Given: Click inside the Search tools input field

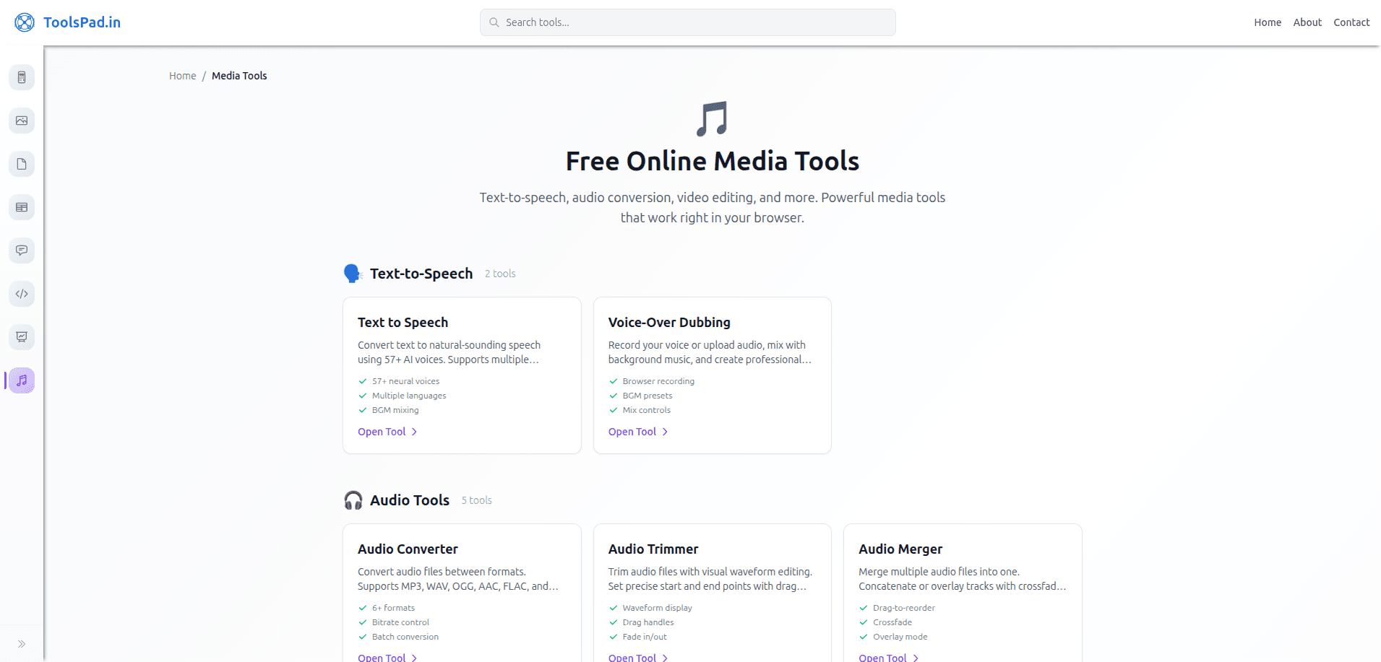Looking at the screenshot, I should click(x=687, y=22).
